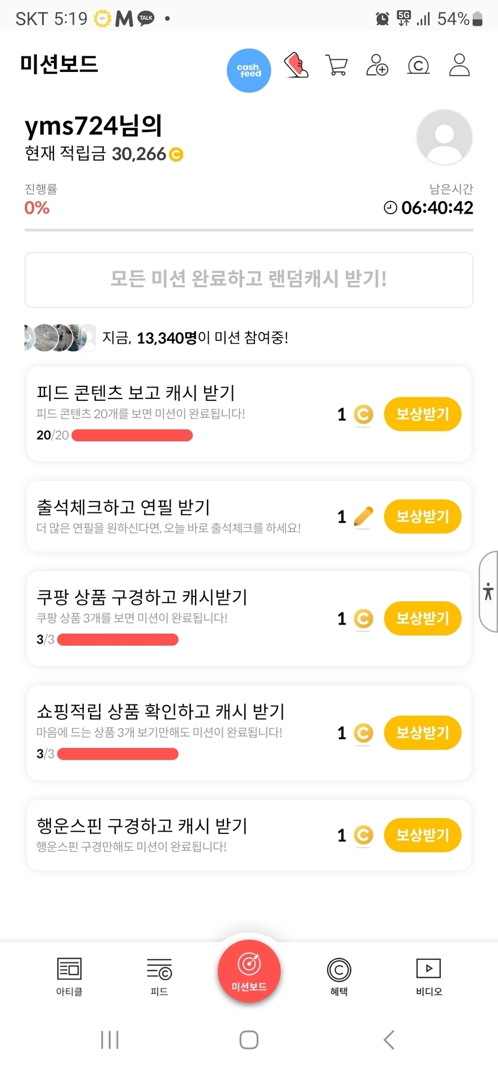Open the my profile person icon

459,65
